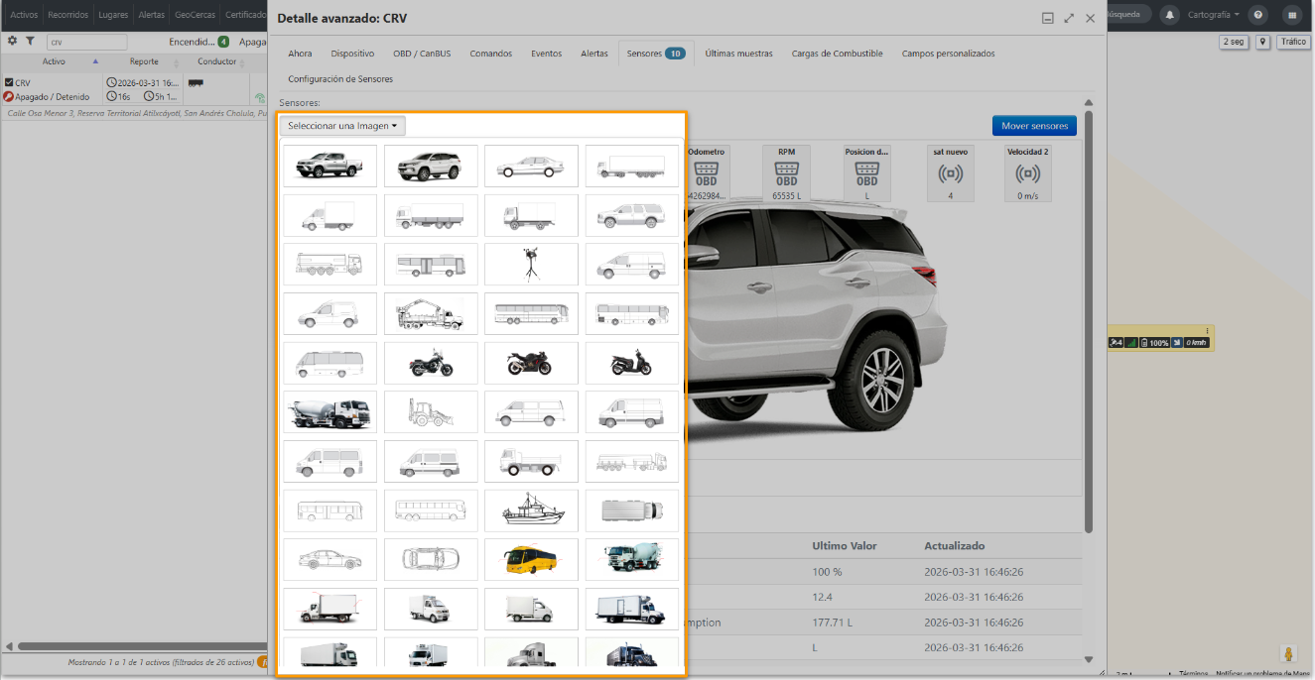Open the asset list filter funnel
The height and width of the screenshot is (680, 1315).
pyautogui.click(x=30, y=42)
